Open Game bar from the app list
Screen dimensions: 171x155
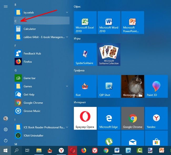pos(42,78)
